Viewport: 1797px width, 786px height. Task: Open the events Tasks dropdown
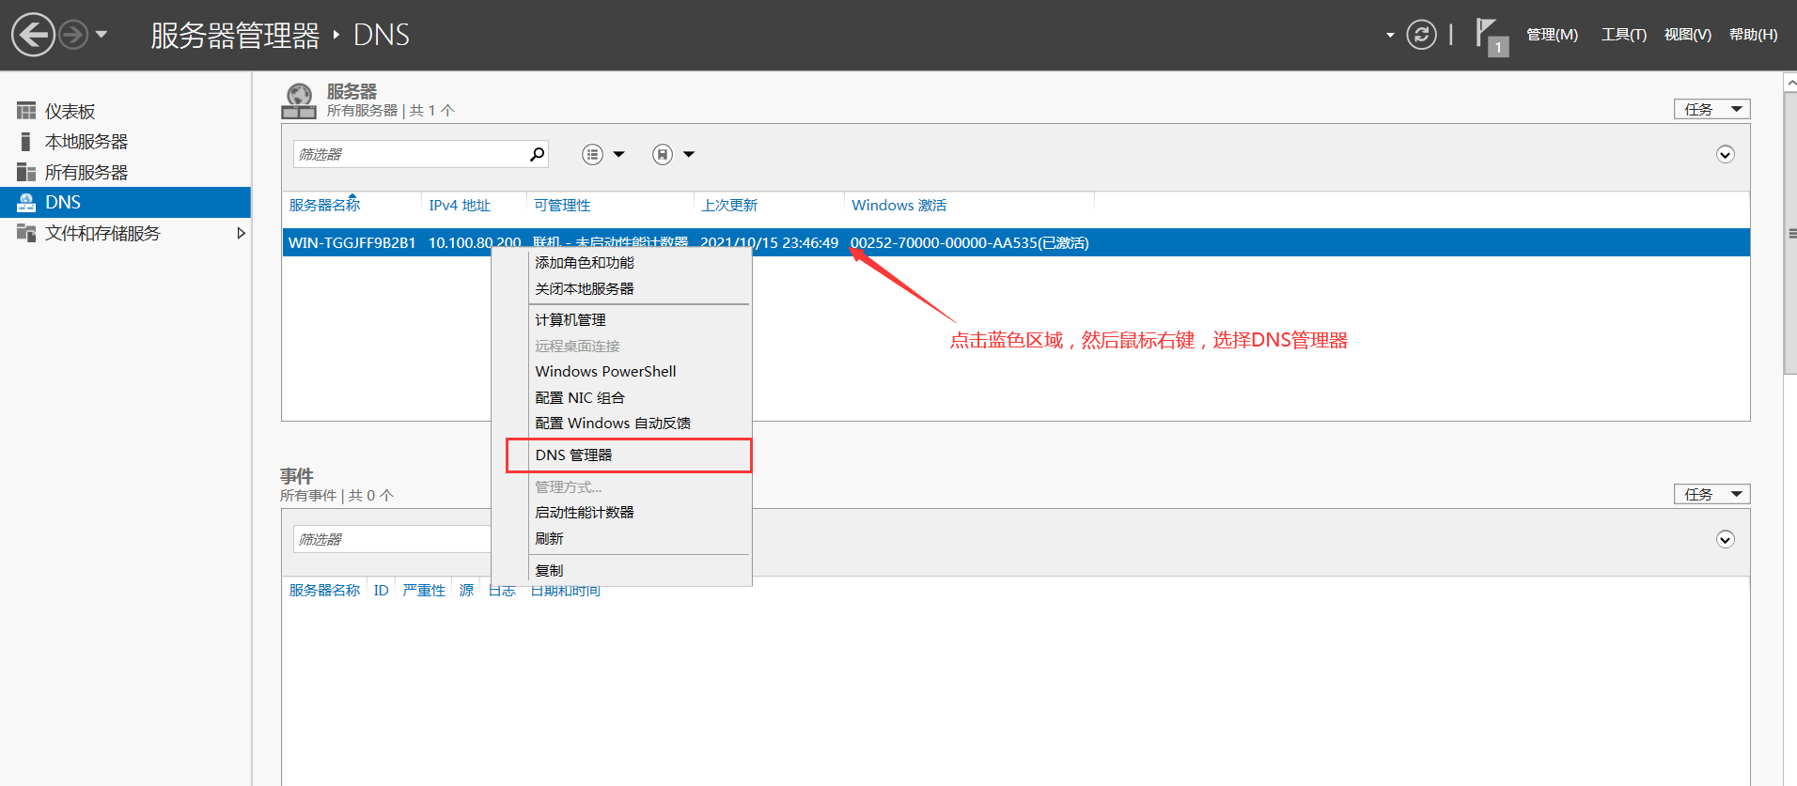1711,495
